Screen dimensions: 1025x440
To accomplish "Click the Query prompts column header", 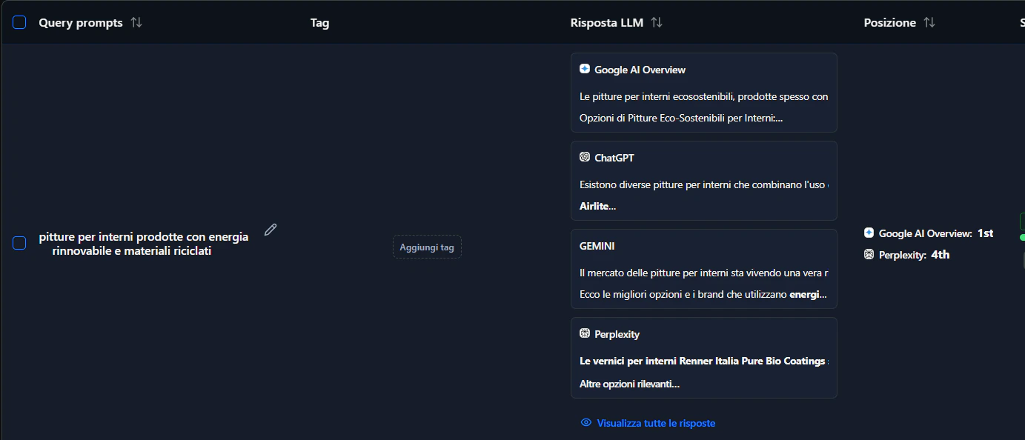I will (x=81, y=22).
